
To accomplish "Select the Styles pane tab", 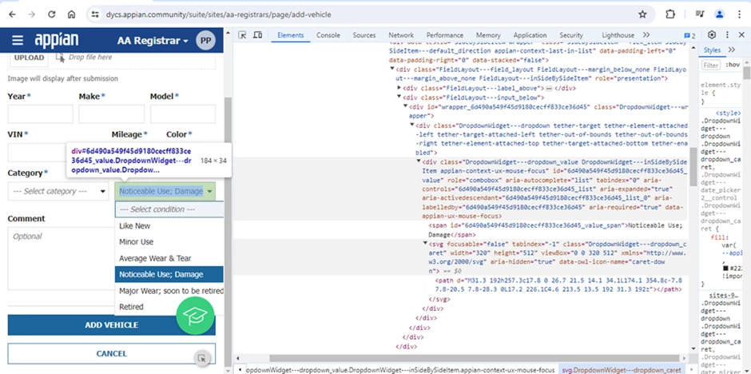I will [712, 50].
